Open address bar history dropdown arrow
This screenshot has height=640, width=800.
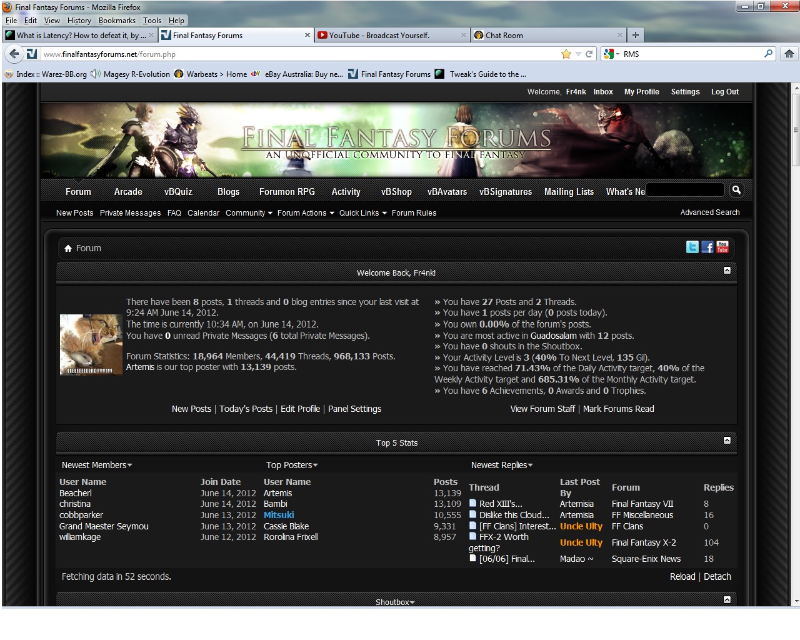(578, 54)
